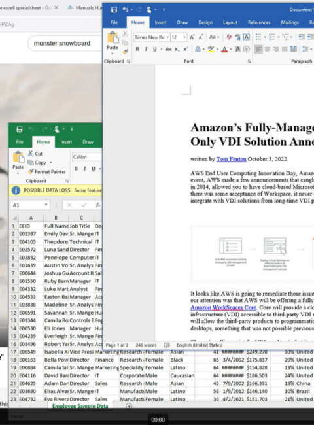Click the enclose characters icon in Word

point(247,49)
